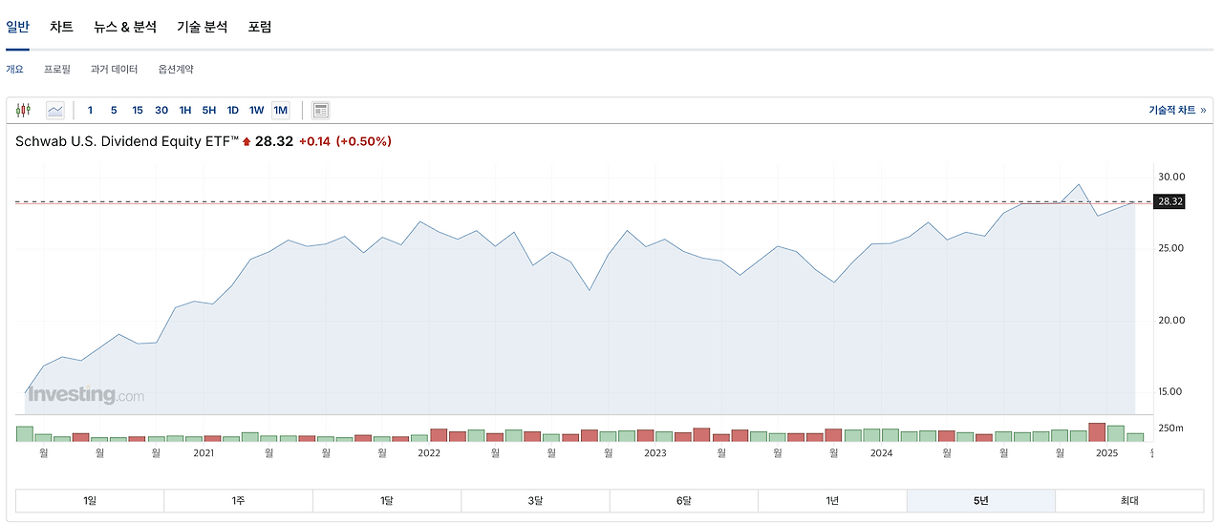Select the 1W chart interval
Viewport: 1223px width, 523px height.
[x=257, y=111]
